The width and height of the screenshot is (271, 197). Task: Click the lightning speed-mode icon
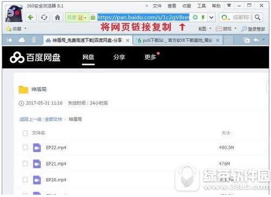pyautogui.click(x=203, y=17)
